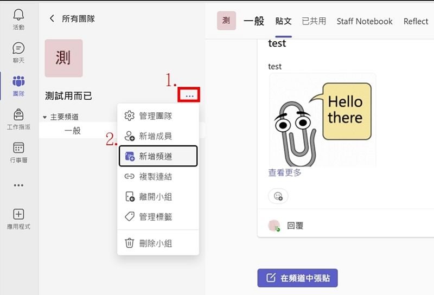Open the 活動 (Activity) bell icon
Screen dimensions: 434x295
coord(18,16)
